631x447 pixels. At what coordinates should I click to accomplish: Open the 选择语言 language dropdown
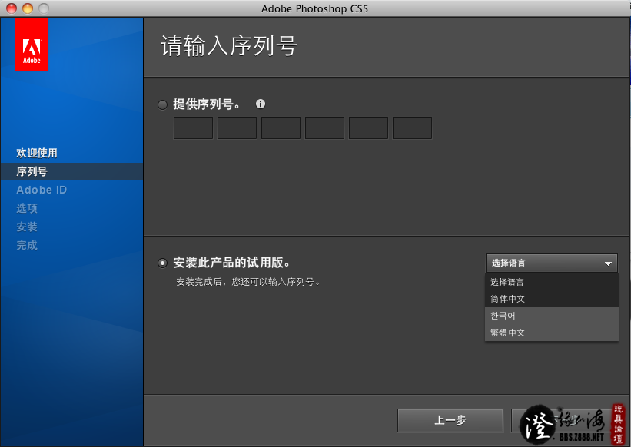tap(552, 263)
